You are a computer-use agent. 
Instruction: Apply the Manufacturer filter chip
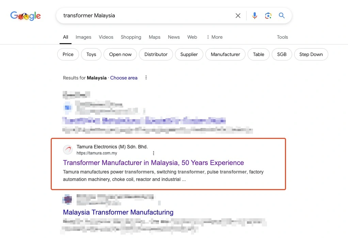click(225, 54)
